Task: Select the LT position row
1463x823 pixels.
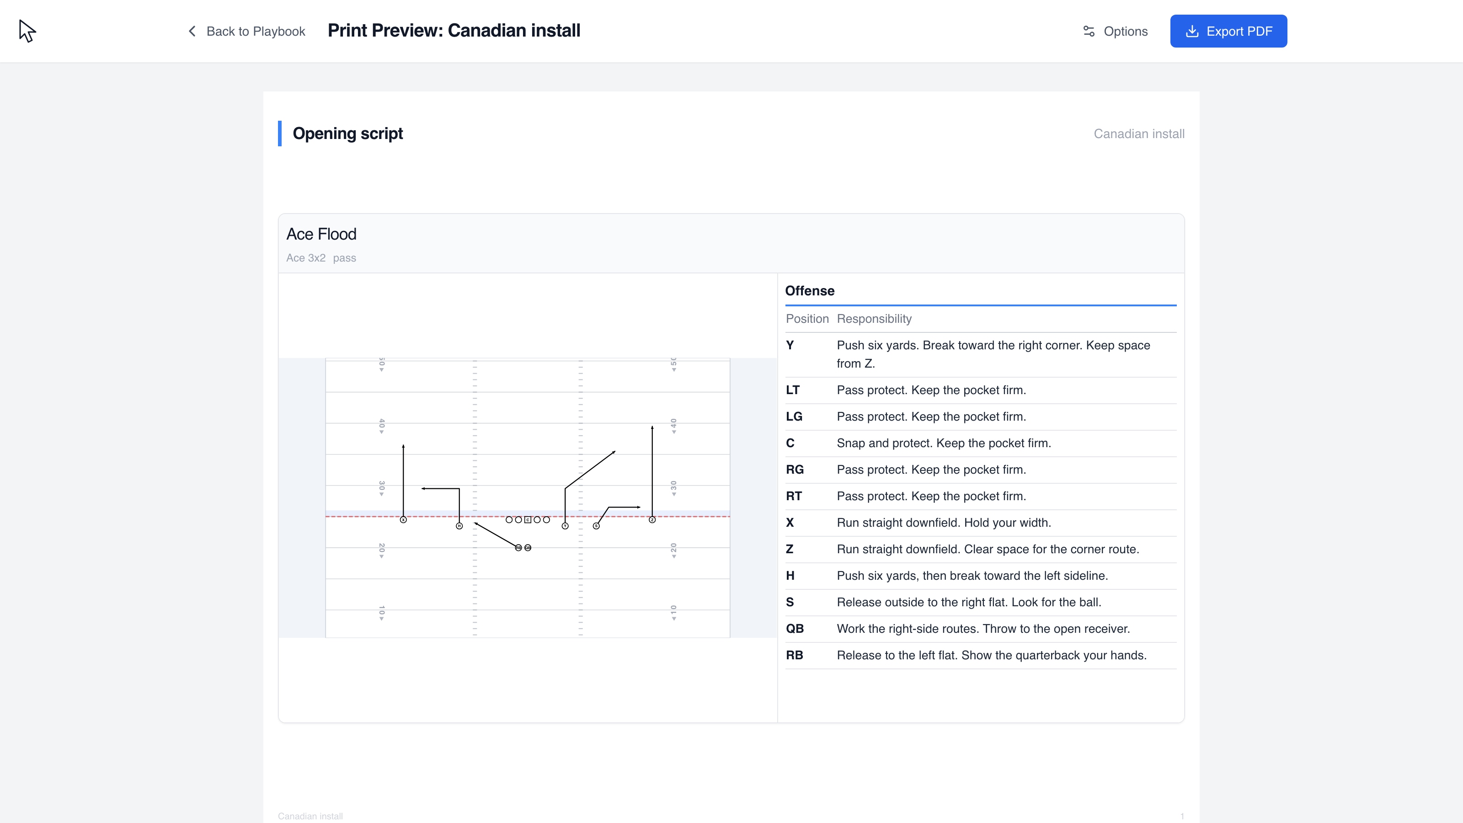Action: (x=981, y=390)
